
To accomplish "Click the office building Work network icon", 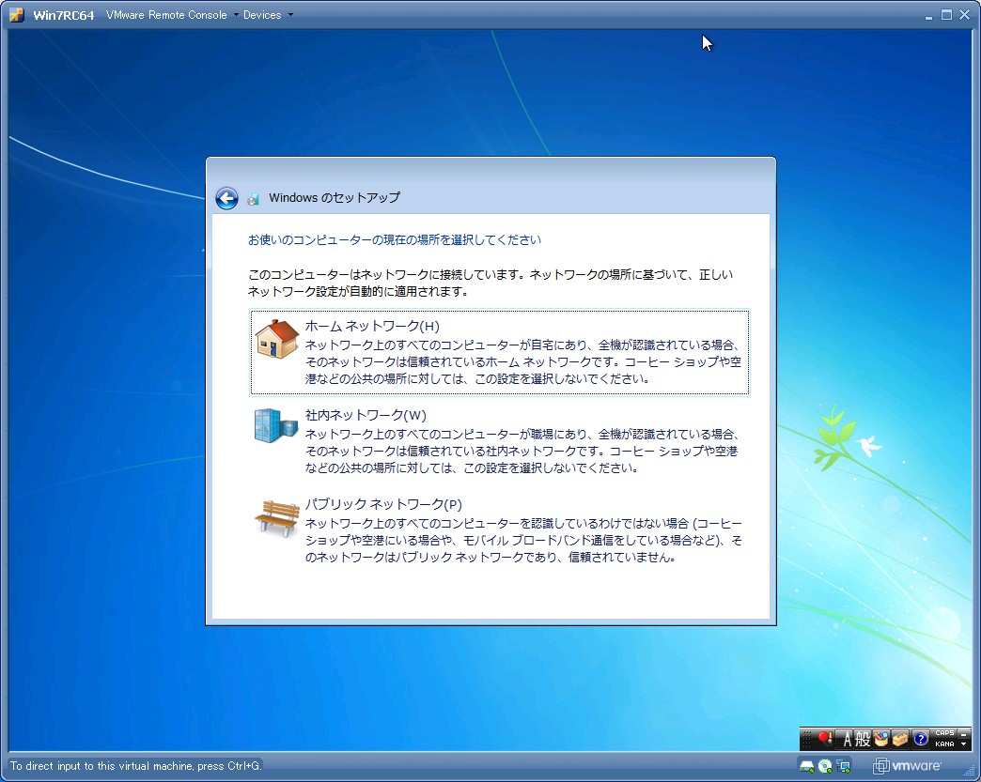I will point(276,425).
